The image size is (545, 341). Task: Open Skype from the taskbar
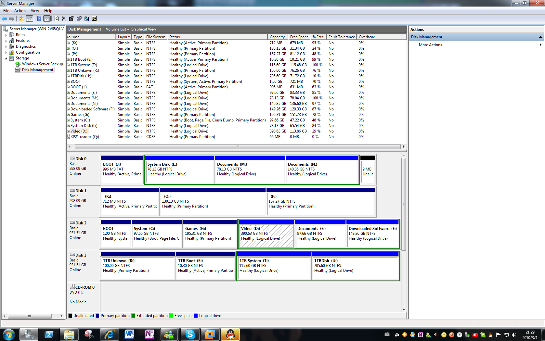pyautogui.click(x=190, y=335)
